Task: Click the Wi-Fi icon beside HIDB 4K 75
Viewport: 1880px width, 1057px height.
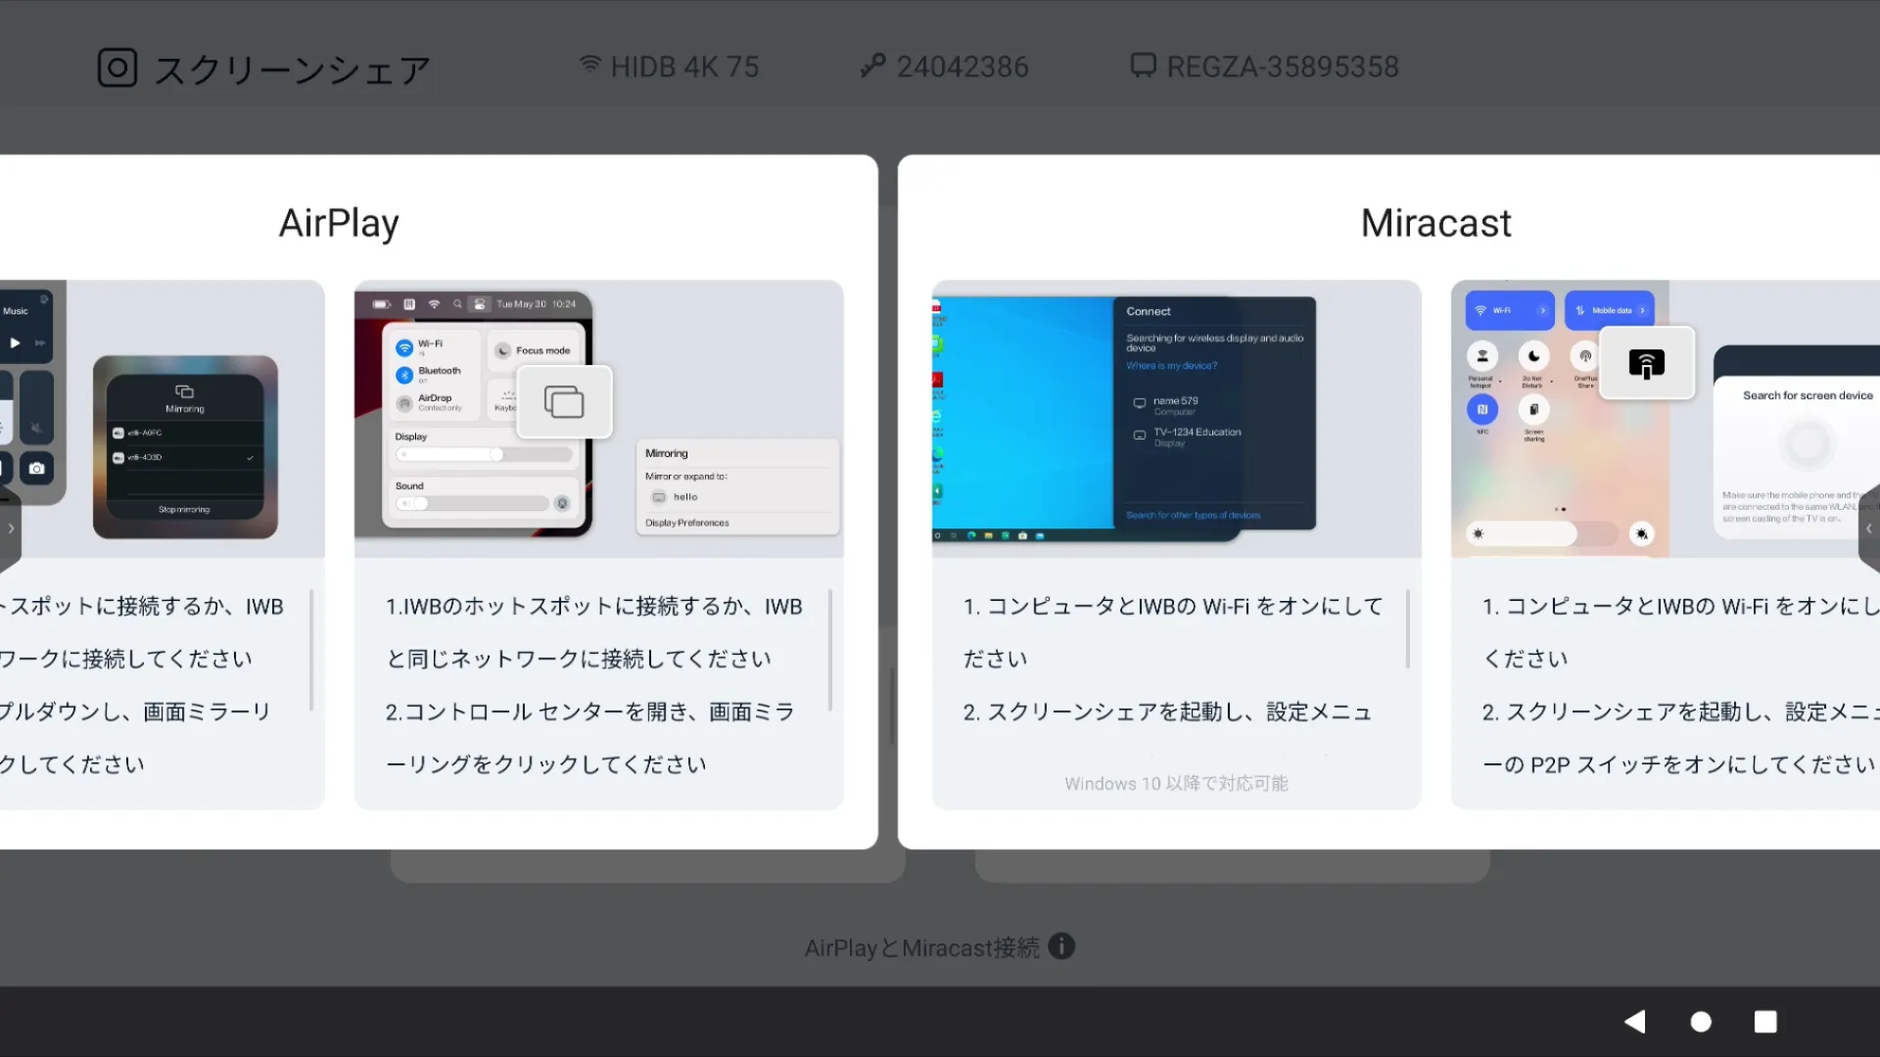Action: (589, 65)
